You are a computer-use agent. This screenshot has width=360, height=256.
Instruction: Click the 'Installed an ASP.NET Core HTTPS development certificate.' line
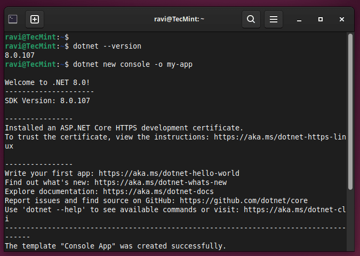[124, 128]
